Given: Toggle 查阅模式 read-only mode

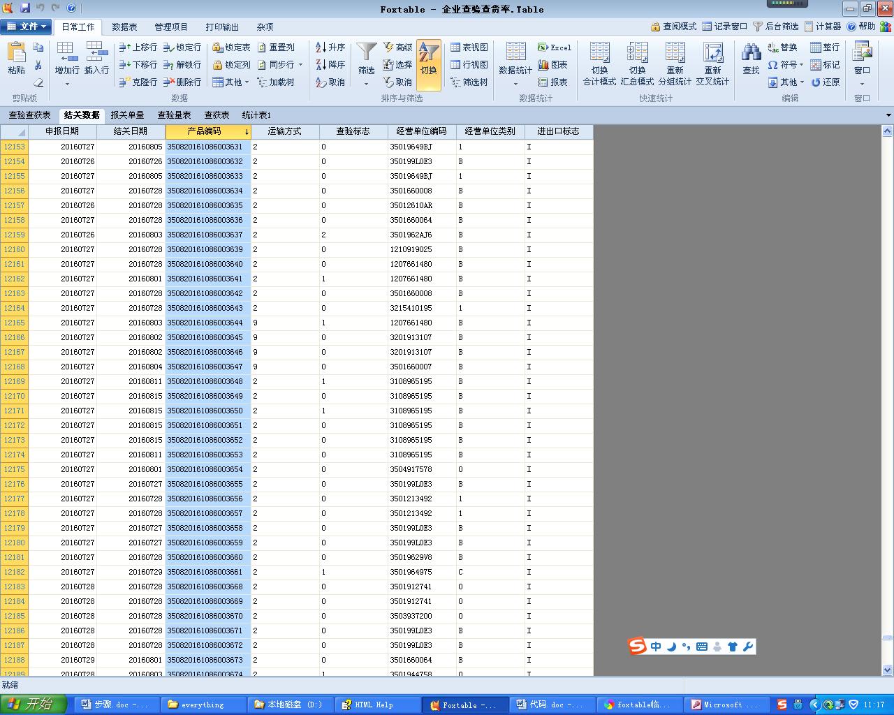Looking at the screenshot, I should point(673,27).
